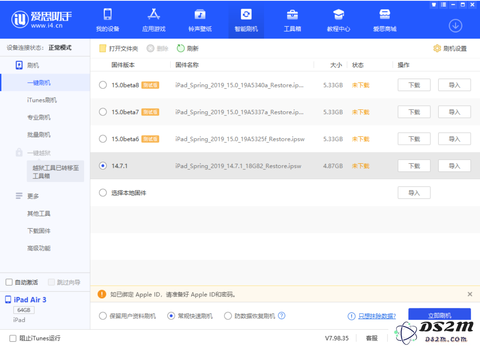Open the 我的设备 device tab

pos(107,20)
